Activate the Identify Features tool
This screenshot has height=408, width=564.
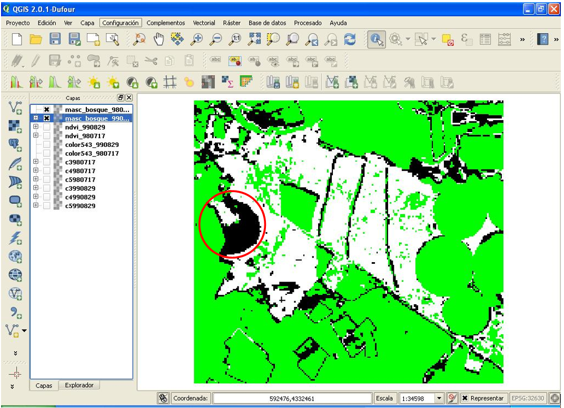pos(376,39)
